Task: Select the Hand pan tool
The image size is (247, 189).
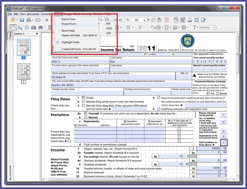Action: coord(13,27)
